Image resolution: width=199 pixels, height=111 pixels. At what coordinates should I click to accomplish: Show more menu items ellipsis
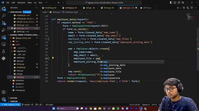coord(46,2)
